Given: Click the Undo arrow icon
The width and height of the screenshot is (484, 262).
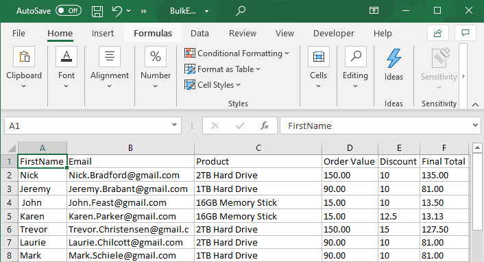Looking at the screenshot, I should point(117,11).
